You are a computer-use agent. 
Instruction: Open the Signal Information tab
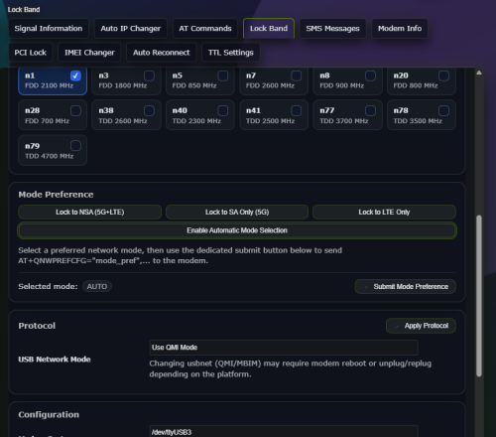tap(49, 29)
